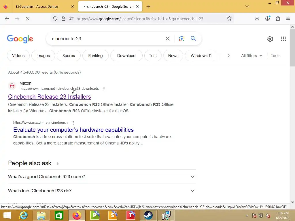295x221 pixels.
Task: Open three-dot menu beside maxon.net cinebench result
Action: coord(73,123)
